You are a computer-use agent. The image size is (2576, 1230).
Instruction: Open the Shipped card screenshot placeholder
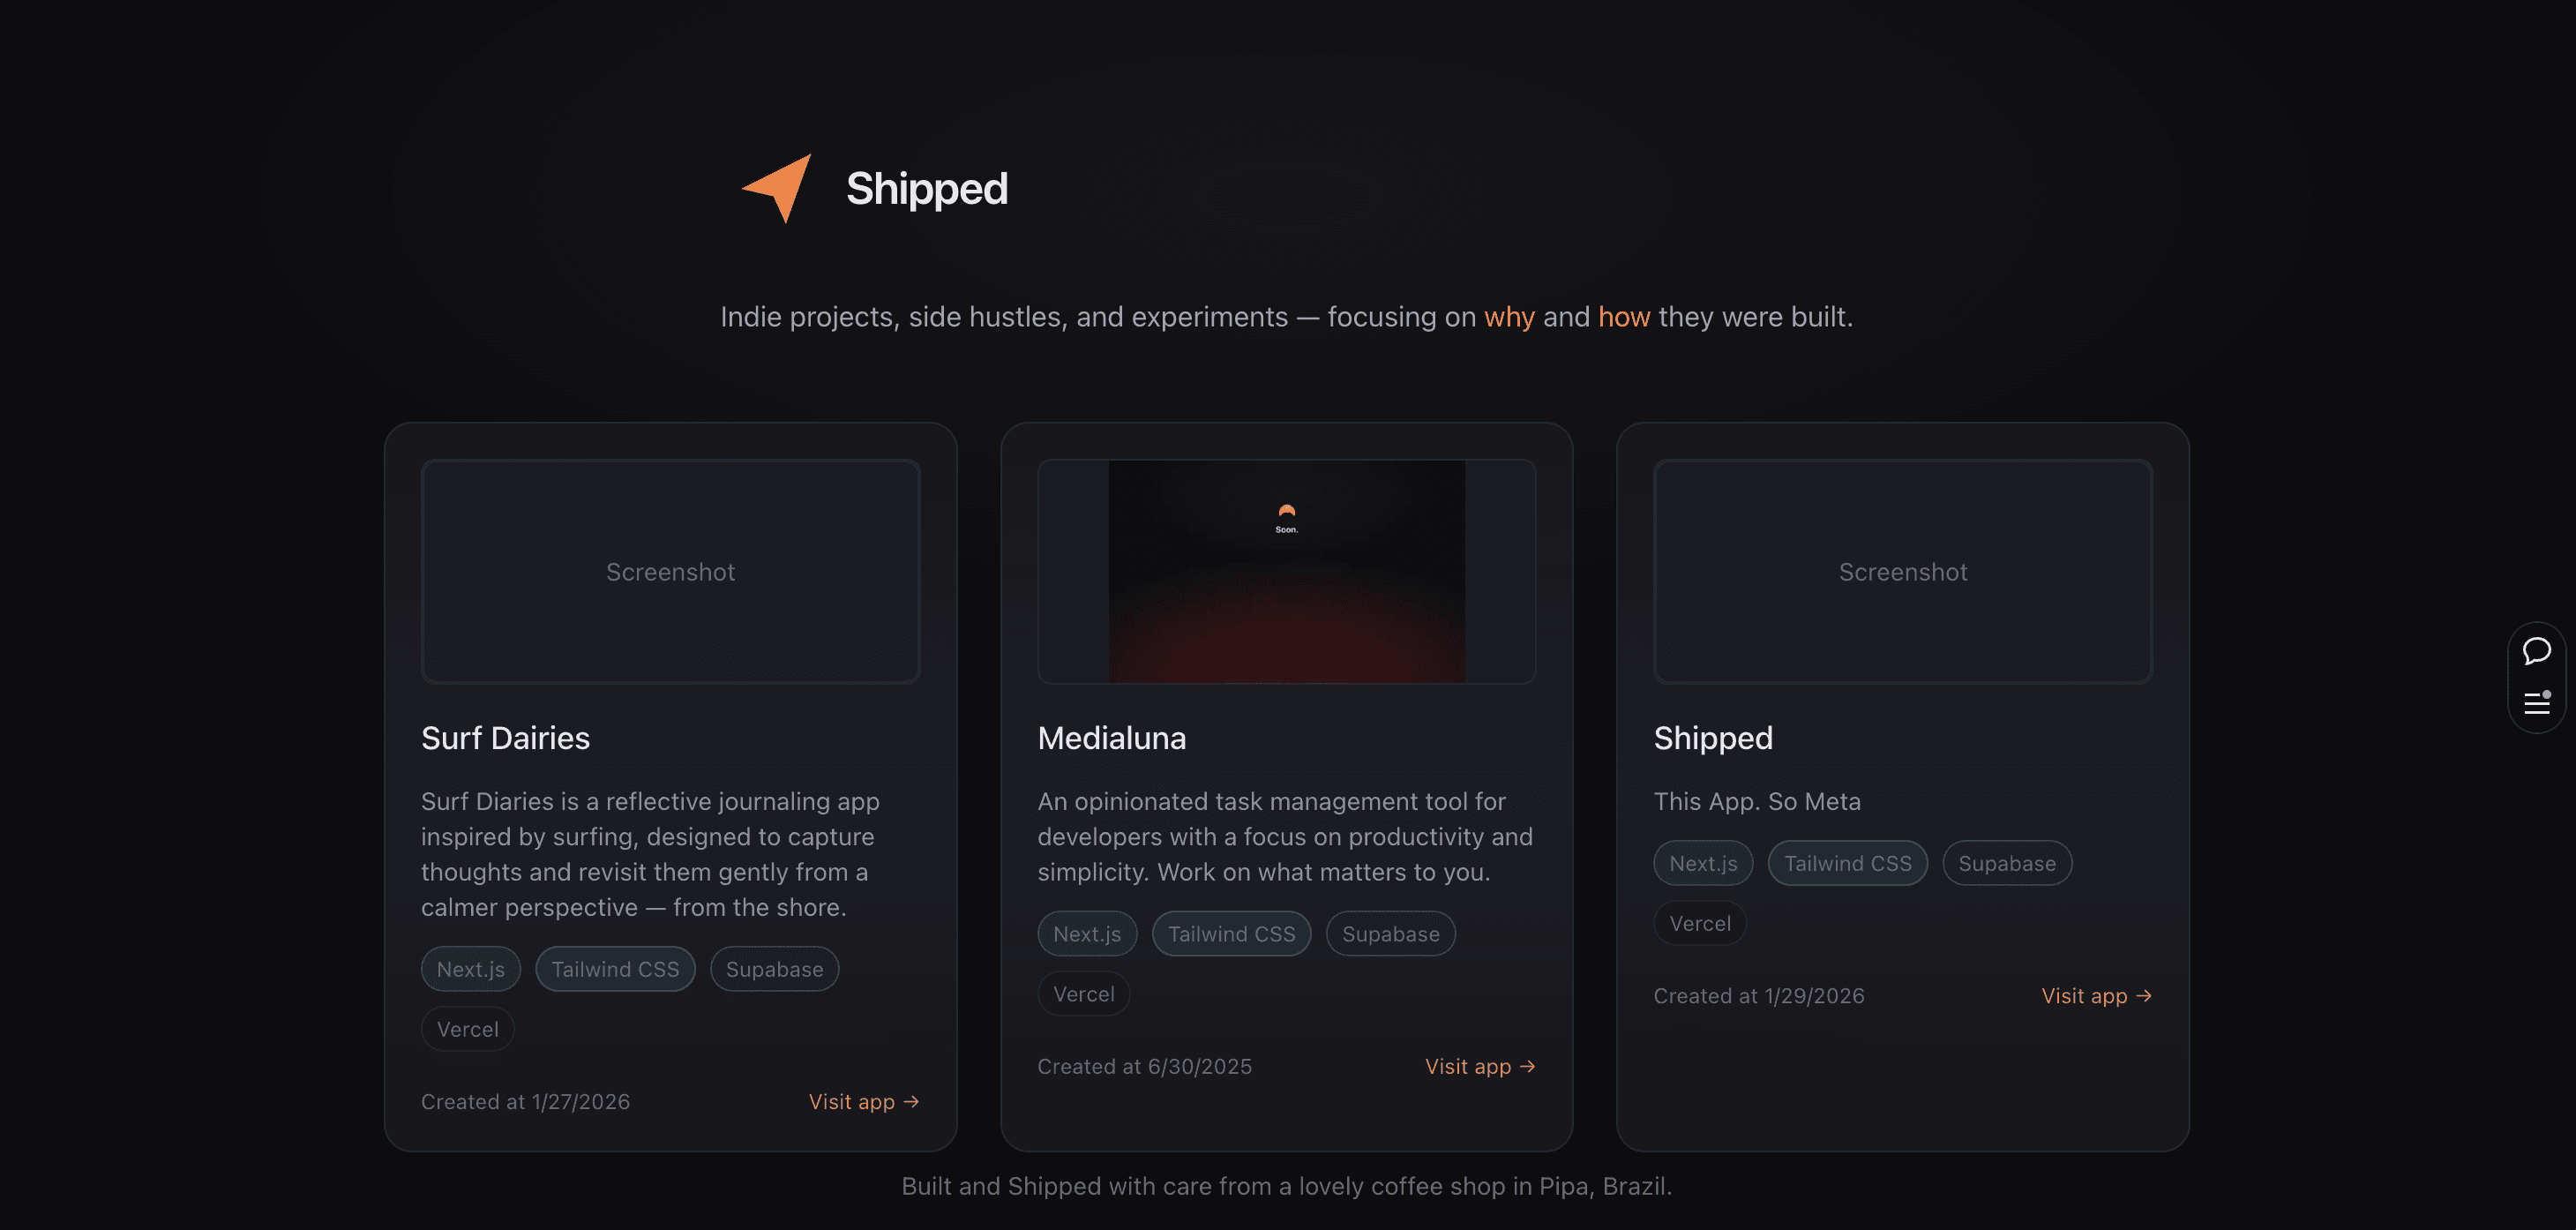(x=1902, y=572)
